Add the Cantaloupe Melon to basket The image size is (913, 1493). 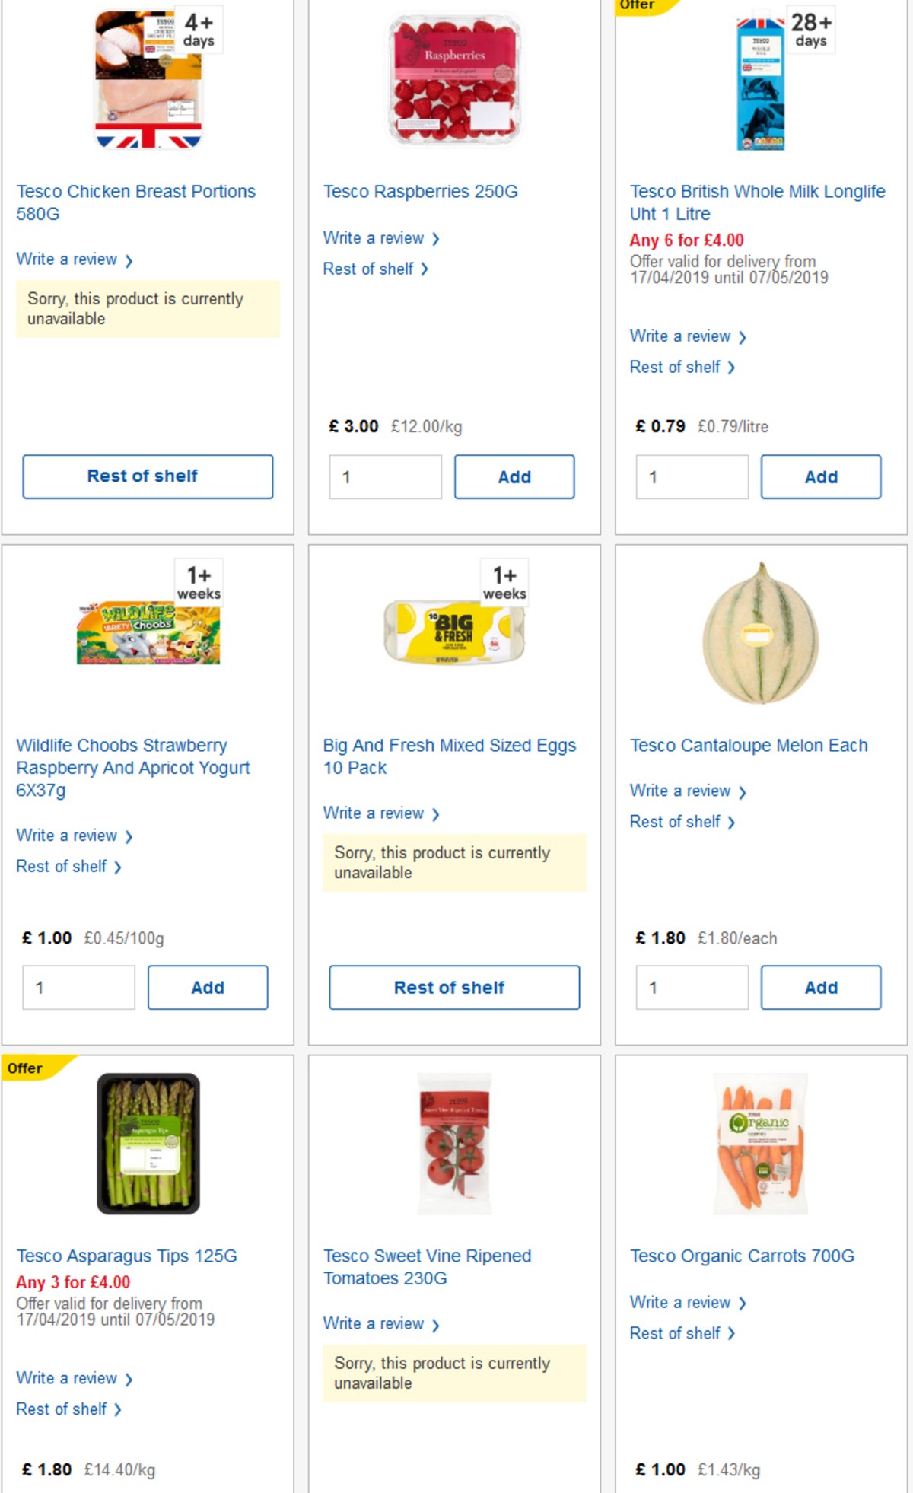(820, 987)
